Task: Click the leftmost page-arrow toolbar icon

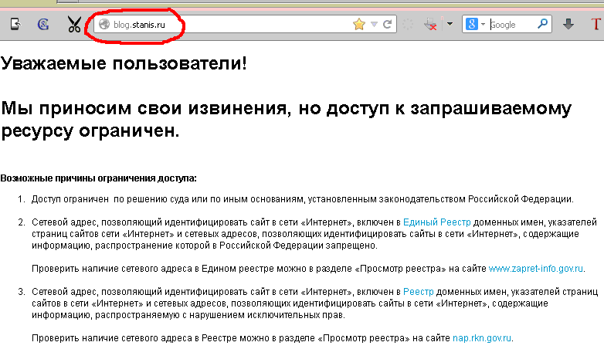Action: (x=14, y=25)
